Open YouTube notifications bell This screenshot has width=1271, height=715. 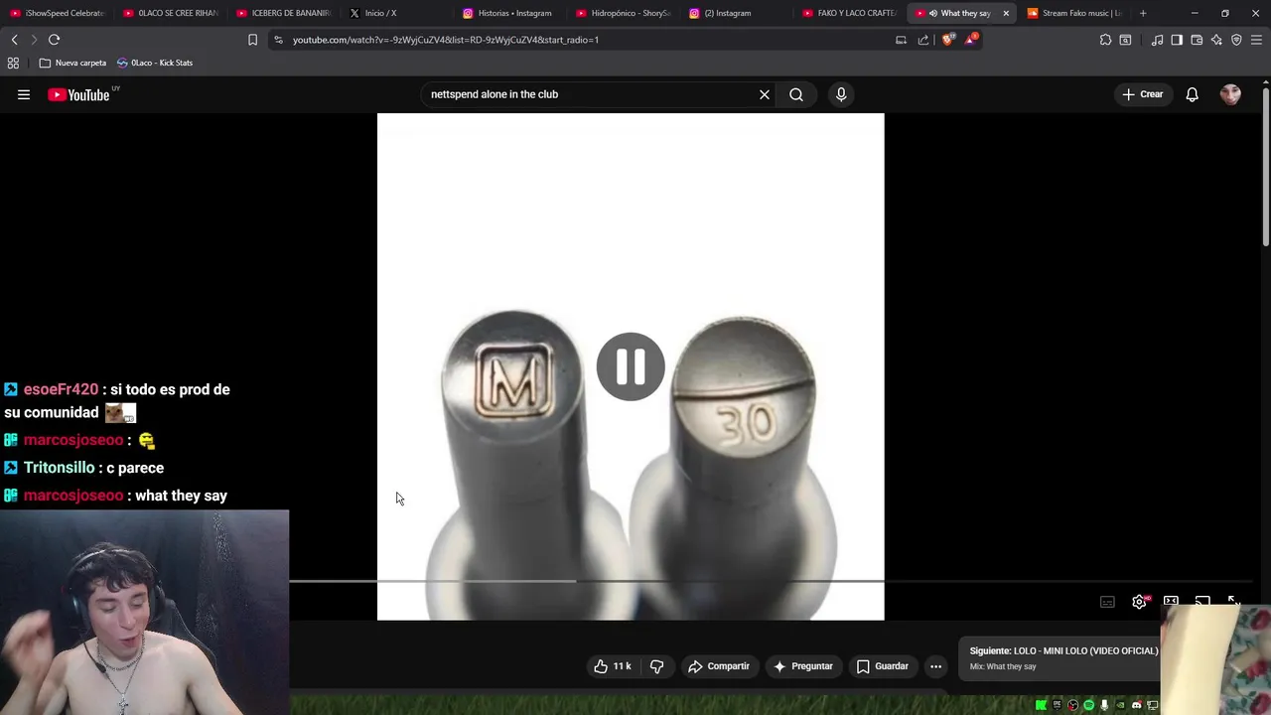[x=1192, y=94]
